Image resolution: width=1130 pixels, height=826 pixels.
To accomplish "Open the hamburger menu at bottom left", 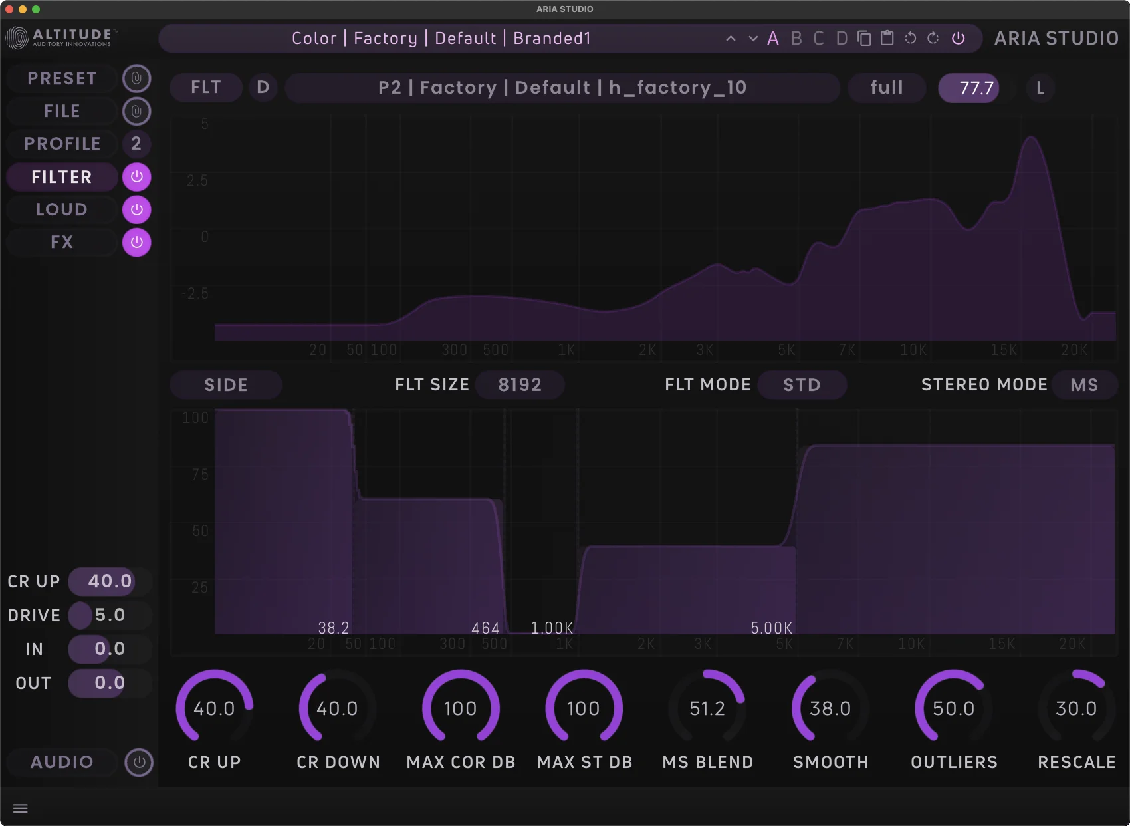I will point(21,807).
